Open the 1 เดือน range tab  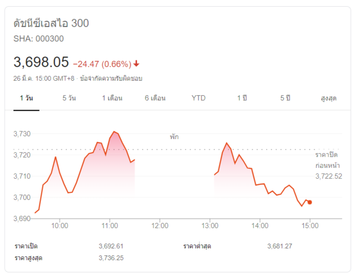pyautogui.click(x=112, y=98)
